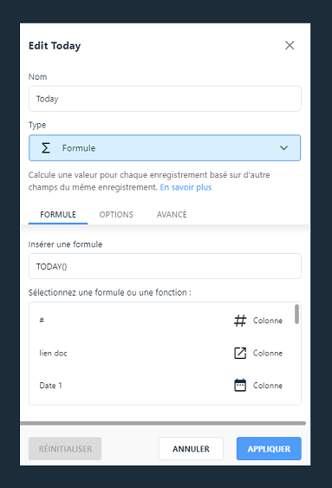332x488 pixels.
Task: Expand the Type dropdown chevron
Action: (283, 148)
